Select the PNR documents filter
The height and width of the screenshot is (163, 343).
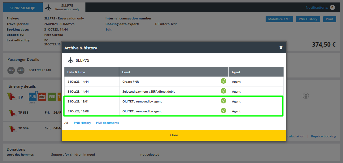coord(107,123)
